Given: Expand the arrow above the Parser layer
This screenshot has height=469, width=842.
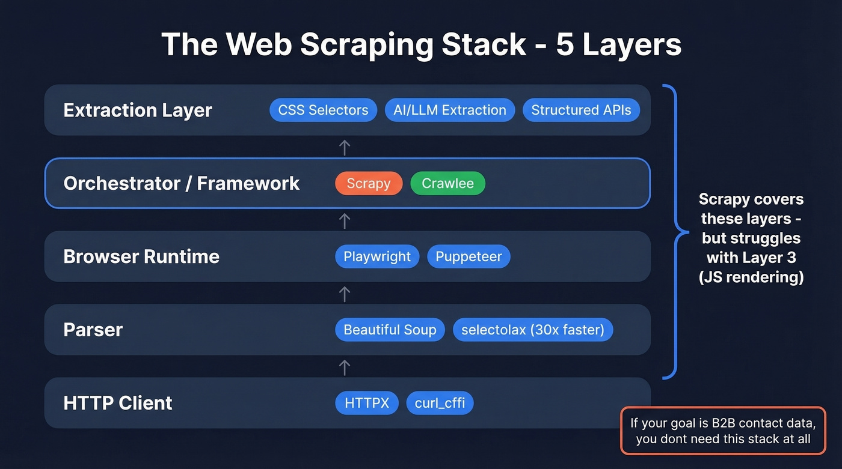Looking at the screenshot, I should [x=345, y=293].
